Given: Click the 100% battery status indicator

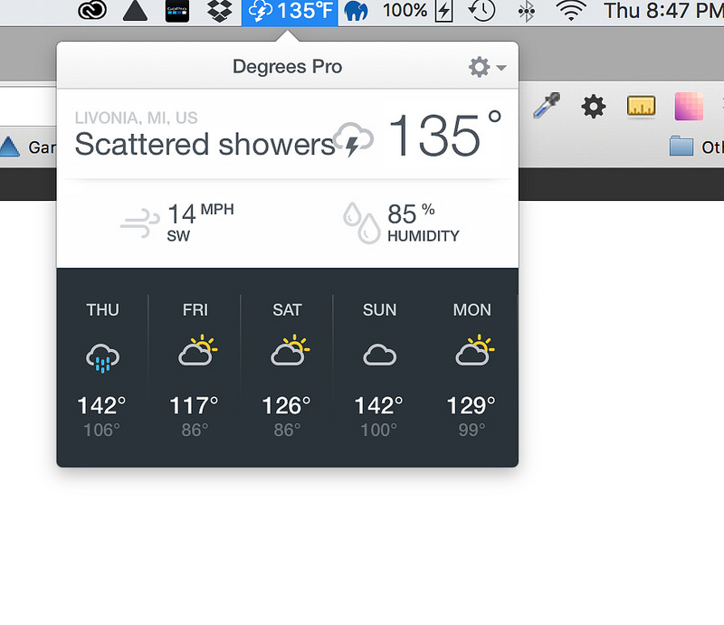Looking at the screenshot, I should [x=417, y=11].
